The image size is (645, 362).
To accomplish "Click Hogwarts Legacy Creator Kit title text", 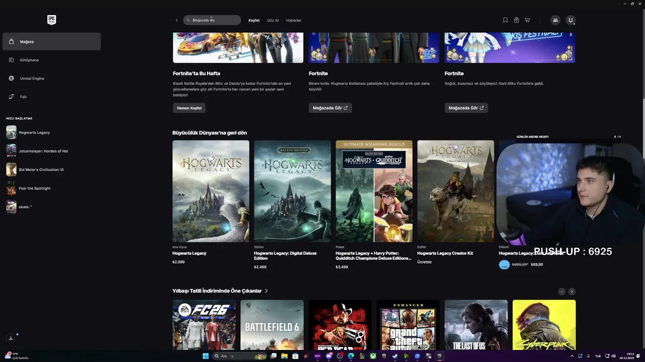I will [445, 253].
